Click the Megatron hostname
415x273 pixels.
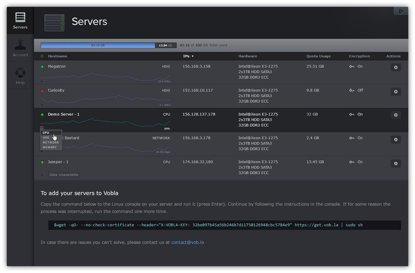pyautogui.click(x=57, y=66)
